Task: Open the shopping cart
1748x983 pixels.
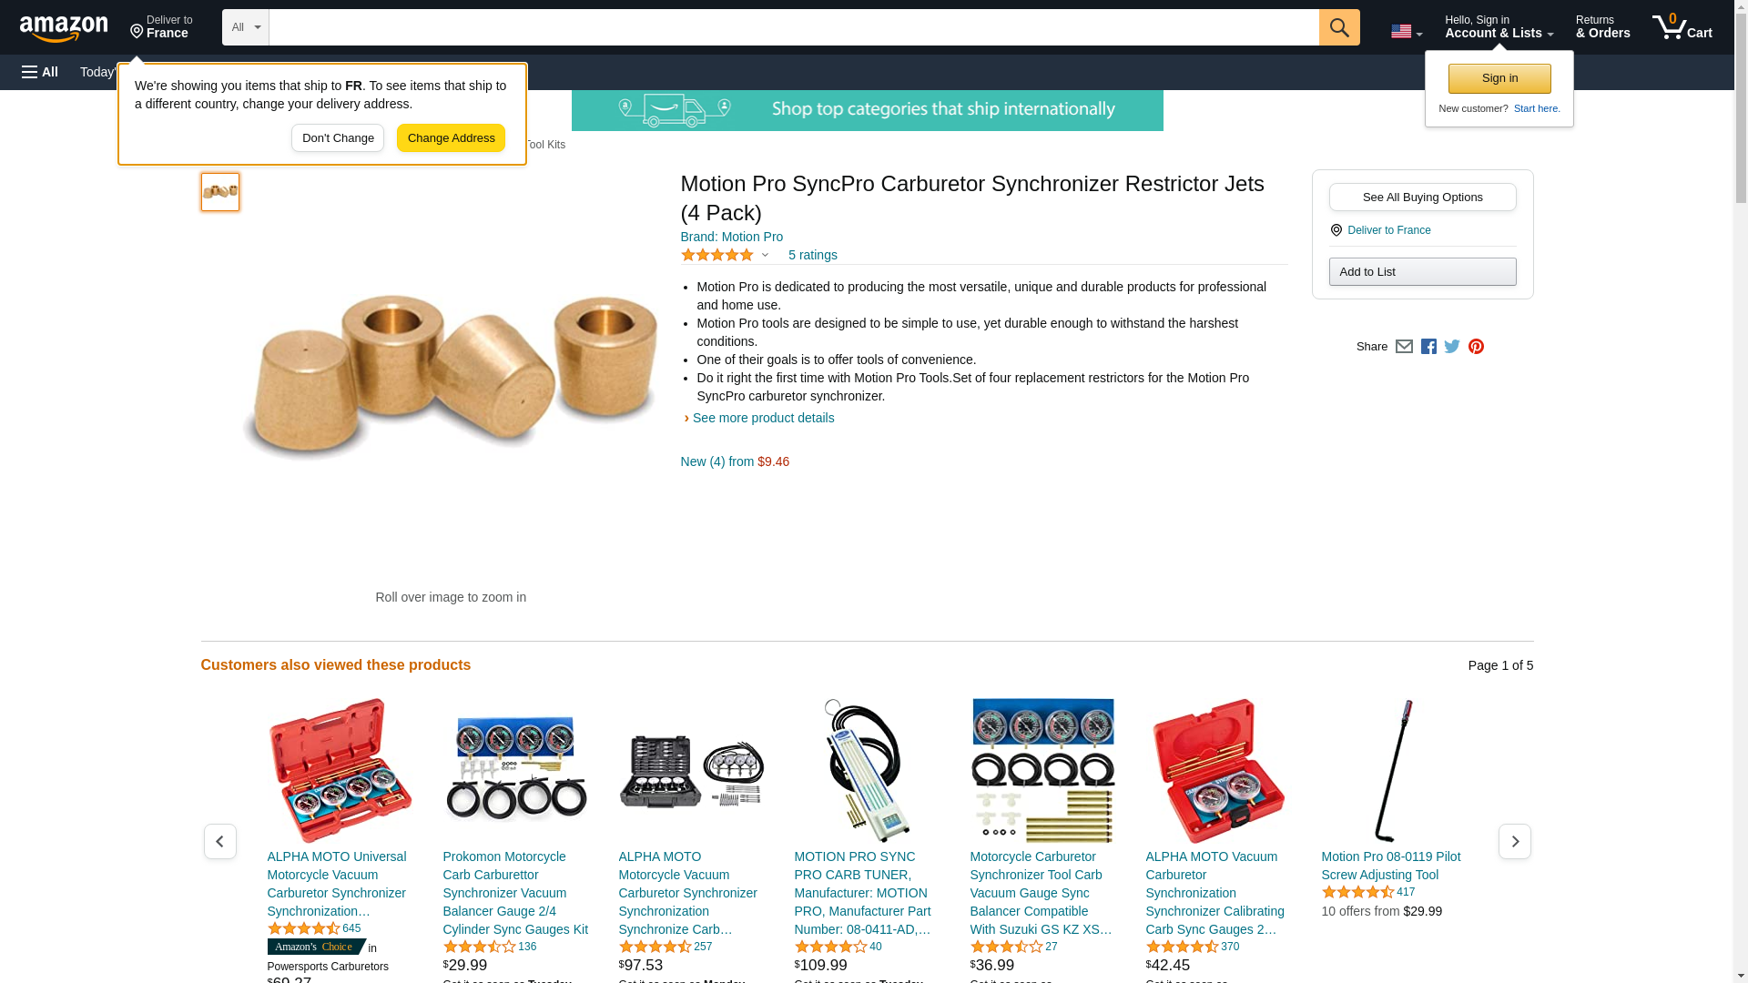Action: pyautogui.click(x=1682, y=27)
